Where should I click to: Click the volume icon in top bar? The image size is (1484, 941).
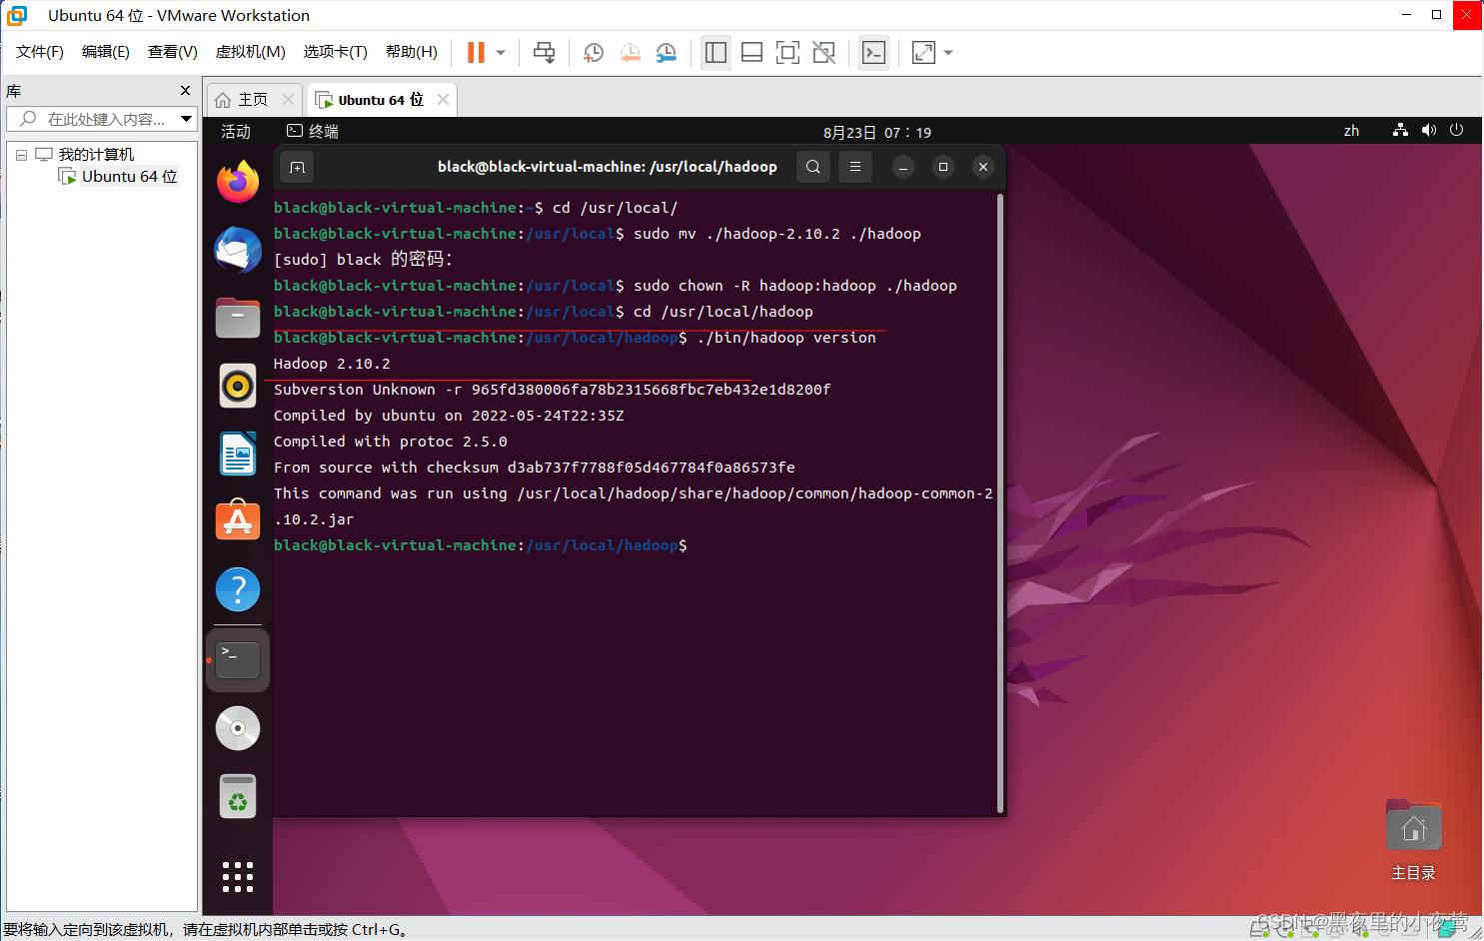[1428, 131]
